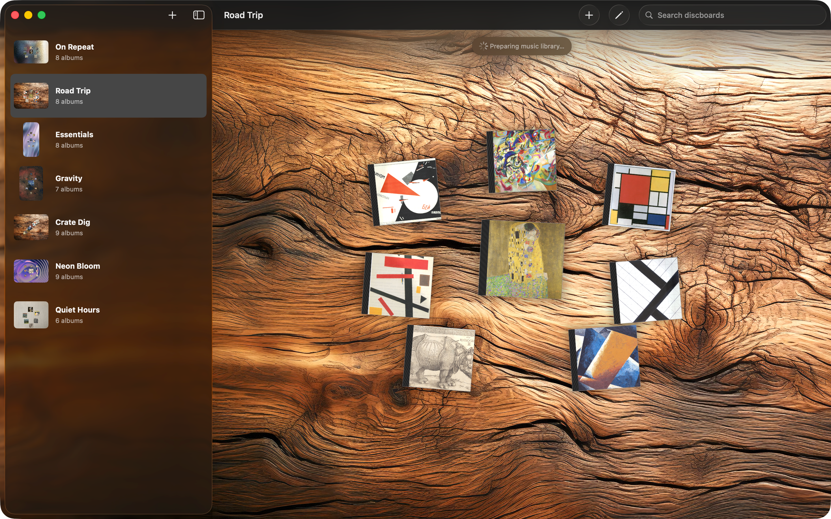Select the Road Trip discboard row
The width and height of the screenshot is (831, 519).
coord(108,96)
